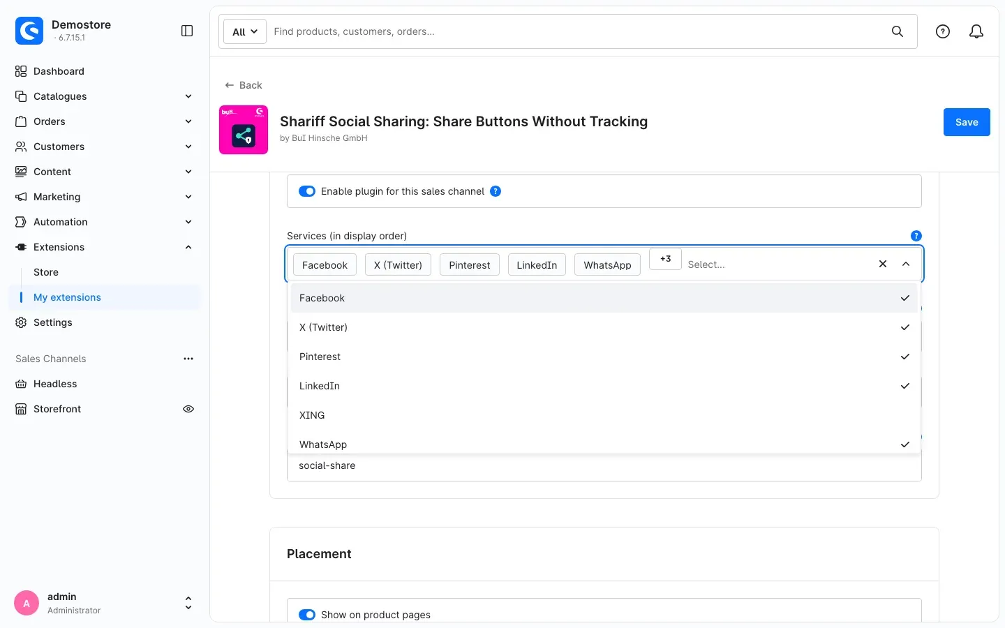Collapse the sidebar with the panel icon
The image size is (1005, 628).
point(187,31)
